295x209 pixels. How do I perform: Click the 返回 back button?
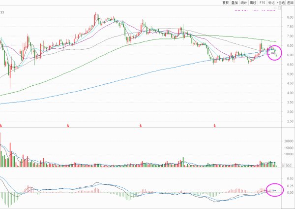pos(290,3)
